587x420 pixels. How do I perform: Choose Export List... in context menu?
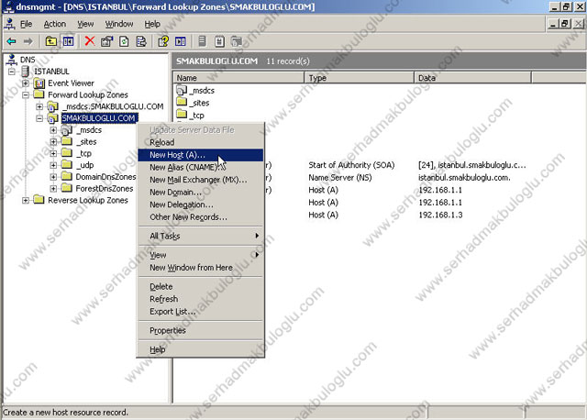coord(200,312)
